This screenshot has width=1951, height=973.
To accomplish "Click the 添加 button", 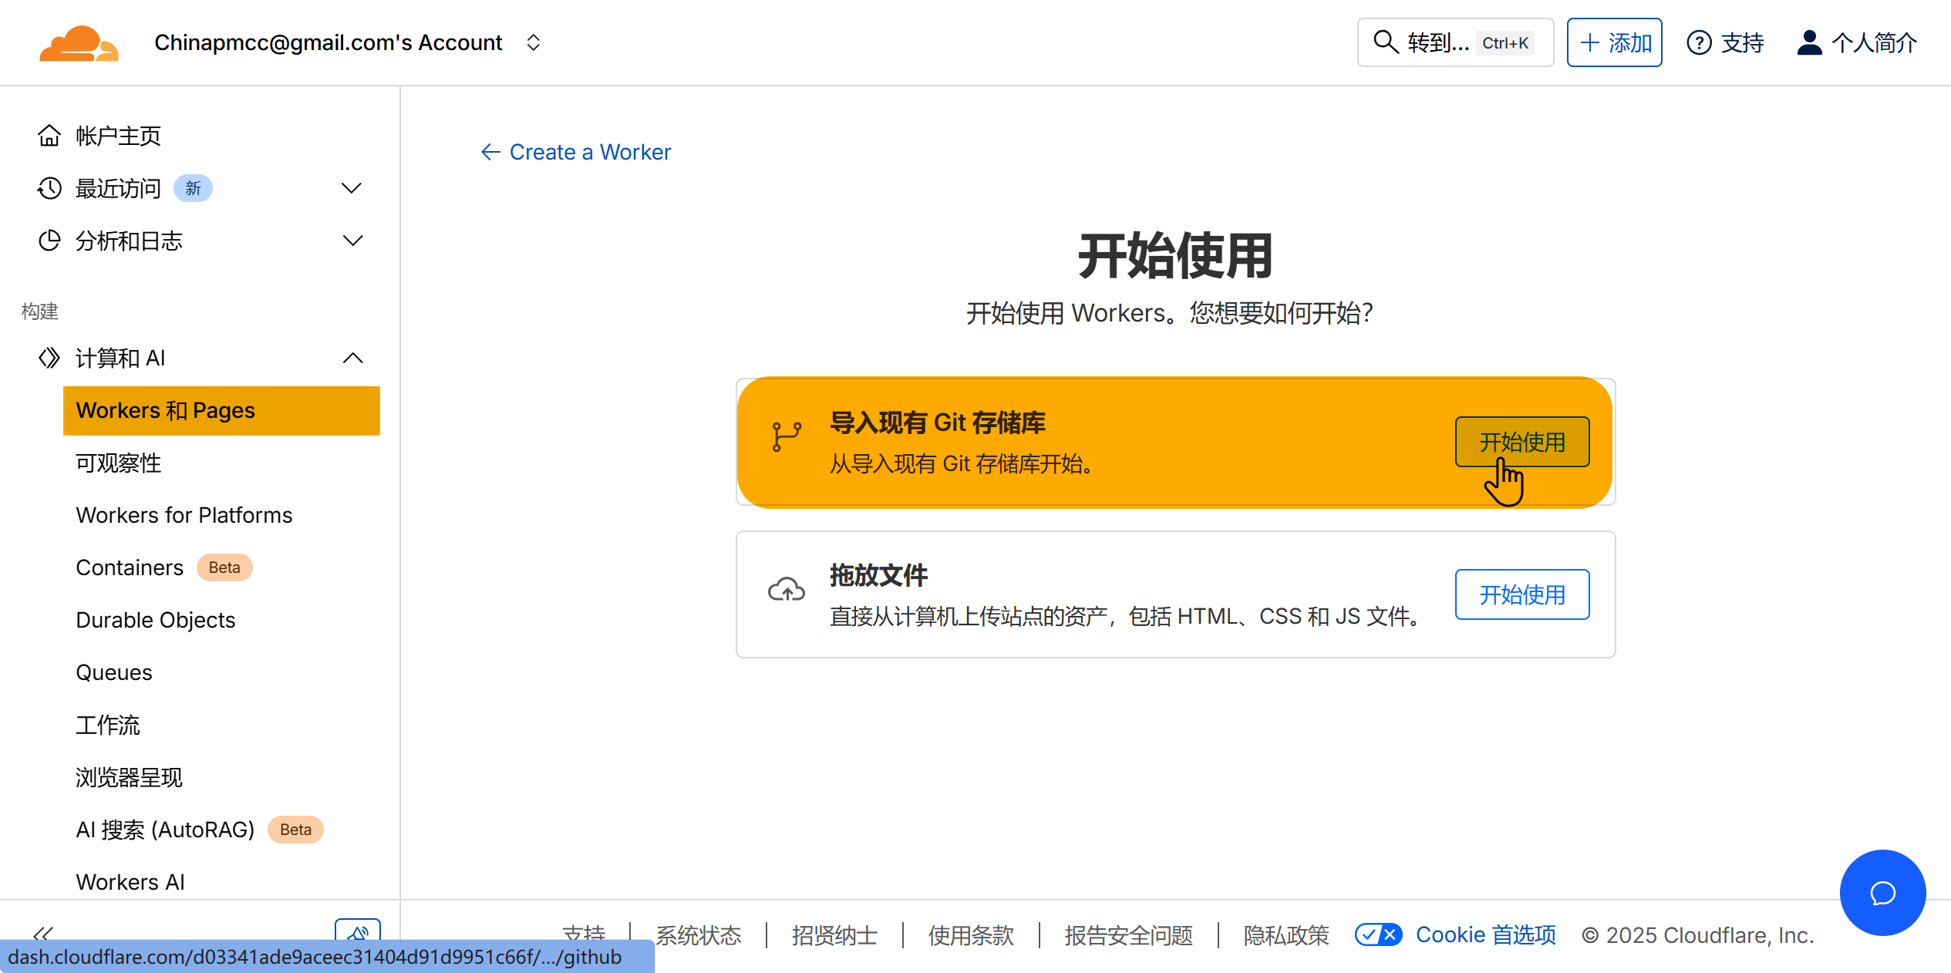I will 1614,43.
